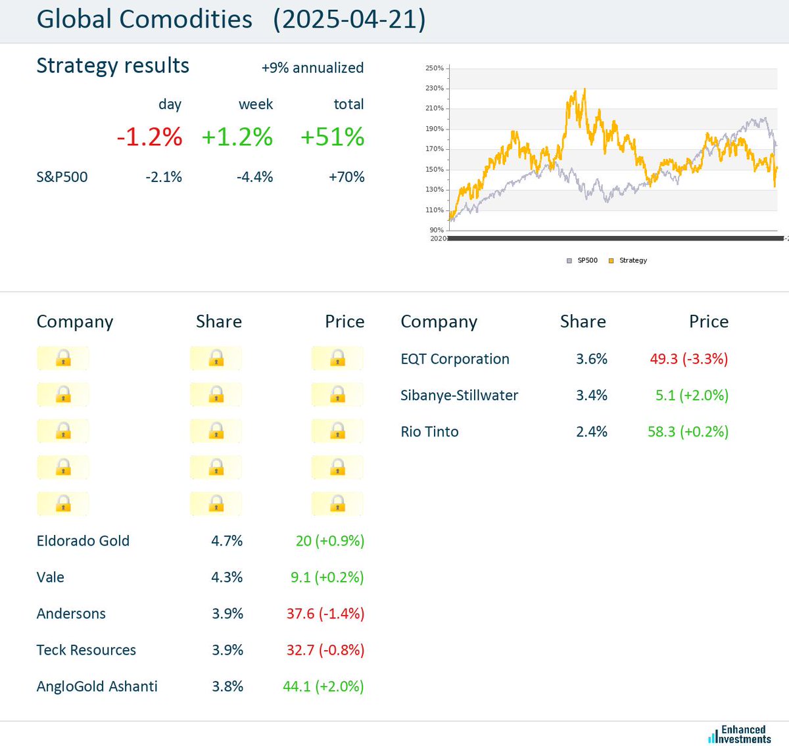
Task: Click the S&P500 total value +70%
Action: point(347,177)
